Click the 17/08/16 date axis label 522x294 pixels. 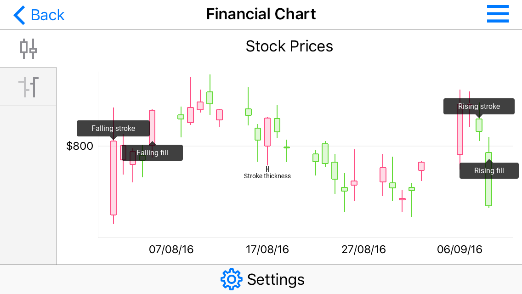[267, 249]
